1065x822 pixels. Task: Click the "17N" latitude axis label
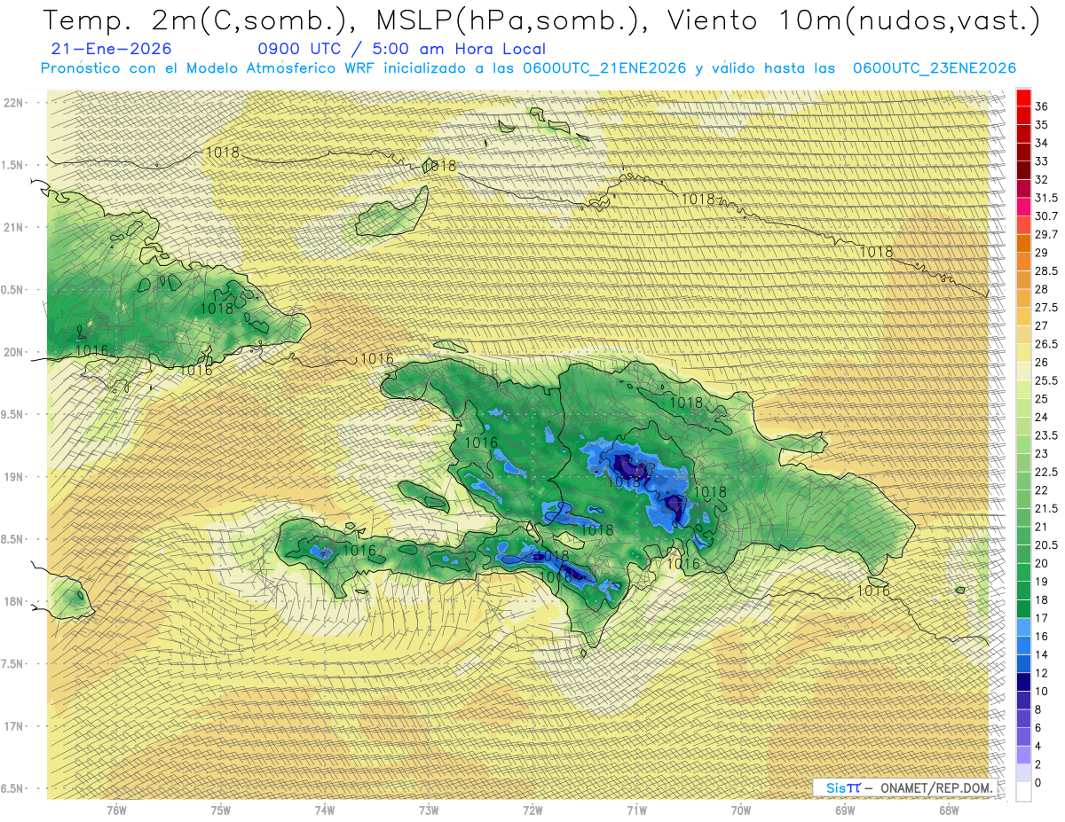[12, 726]
